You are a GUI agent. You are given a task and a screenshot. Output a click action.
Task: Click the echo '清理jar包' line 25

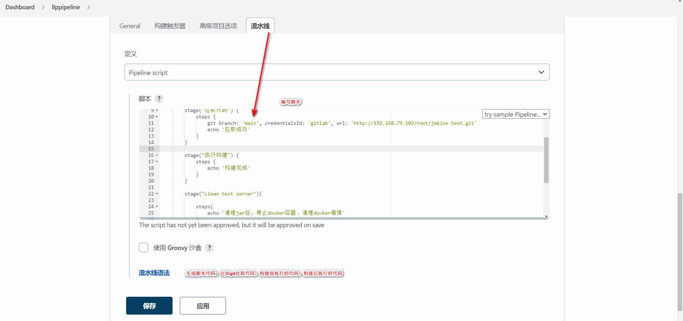276,213
